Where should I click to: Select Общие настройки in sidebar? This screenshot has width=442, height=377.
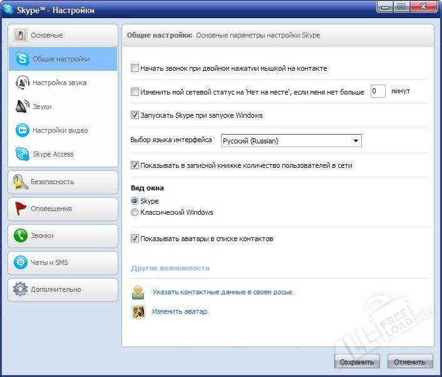pyautogui.click(x=61, y=59)
